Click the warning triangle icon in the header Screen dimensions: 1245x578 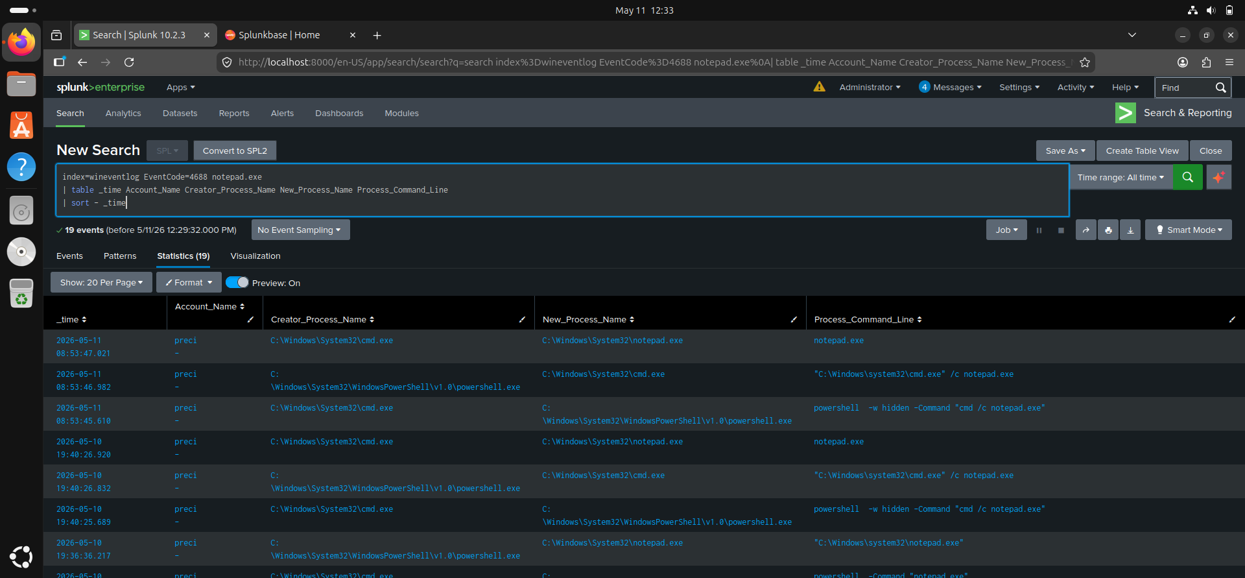[820, 87]
